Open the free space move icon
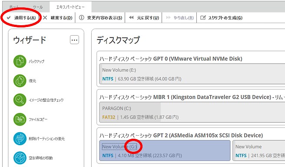 [20, 158]
